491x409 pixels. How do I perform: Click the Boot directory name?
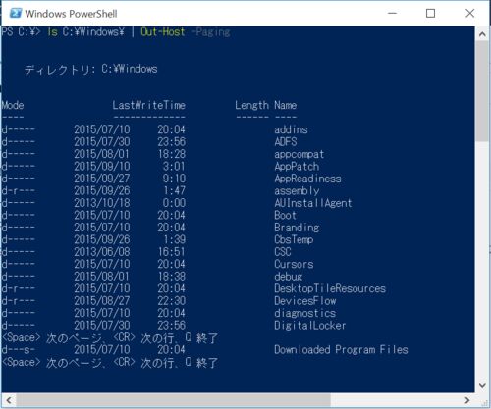pos(285,215)
